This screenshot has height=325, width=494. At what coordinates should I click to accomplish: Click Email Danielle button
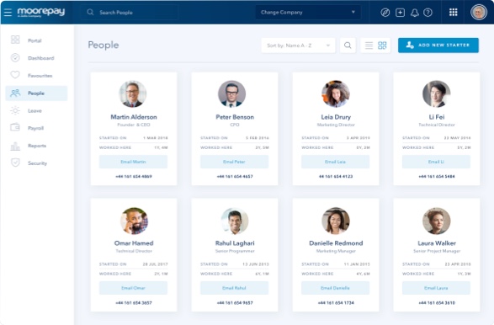(x=335, y=288)
